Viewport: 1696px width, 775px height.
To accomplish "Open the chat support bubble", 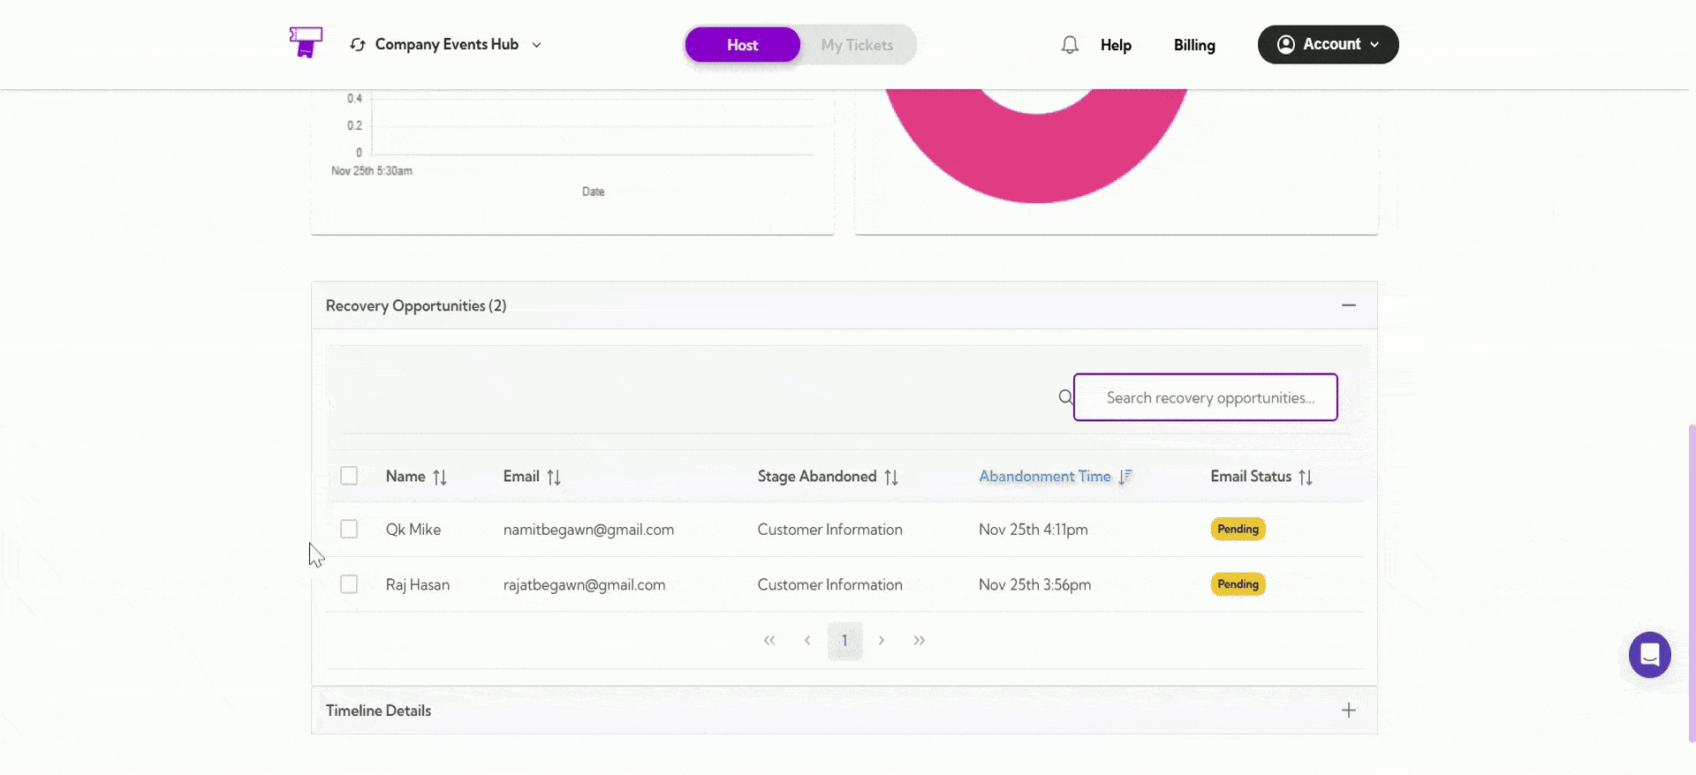I will pos(1650,655).
